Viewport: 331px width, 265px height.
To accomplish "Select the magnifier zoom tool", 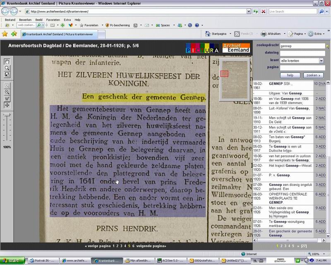I will (7, 68).
